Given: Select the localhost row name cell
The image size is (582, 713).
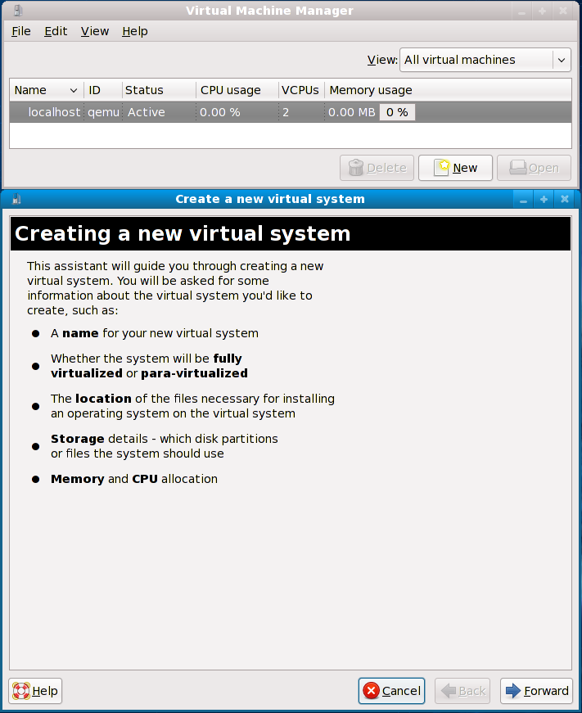Looking at the screenshot, I should [x=54, y=112].
